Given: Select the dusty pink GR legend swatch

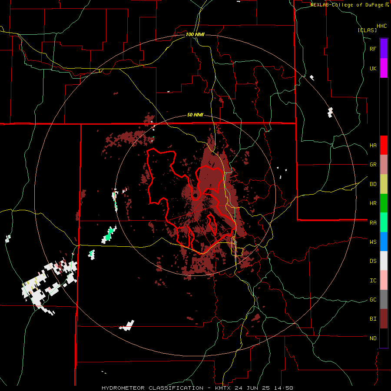Looking at the screenshot, I should click(384, 165).
